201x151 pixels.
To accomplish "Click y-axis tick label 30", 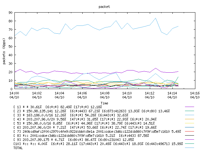I will point(10,64).
